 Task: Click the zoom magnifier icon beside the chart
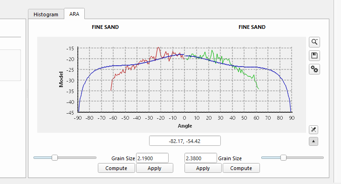tap(314, 42)
